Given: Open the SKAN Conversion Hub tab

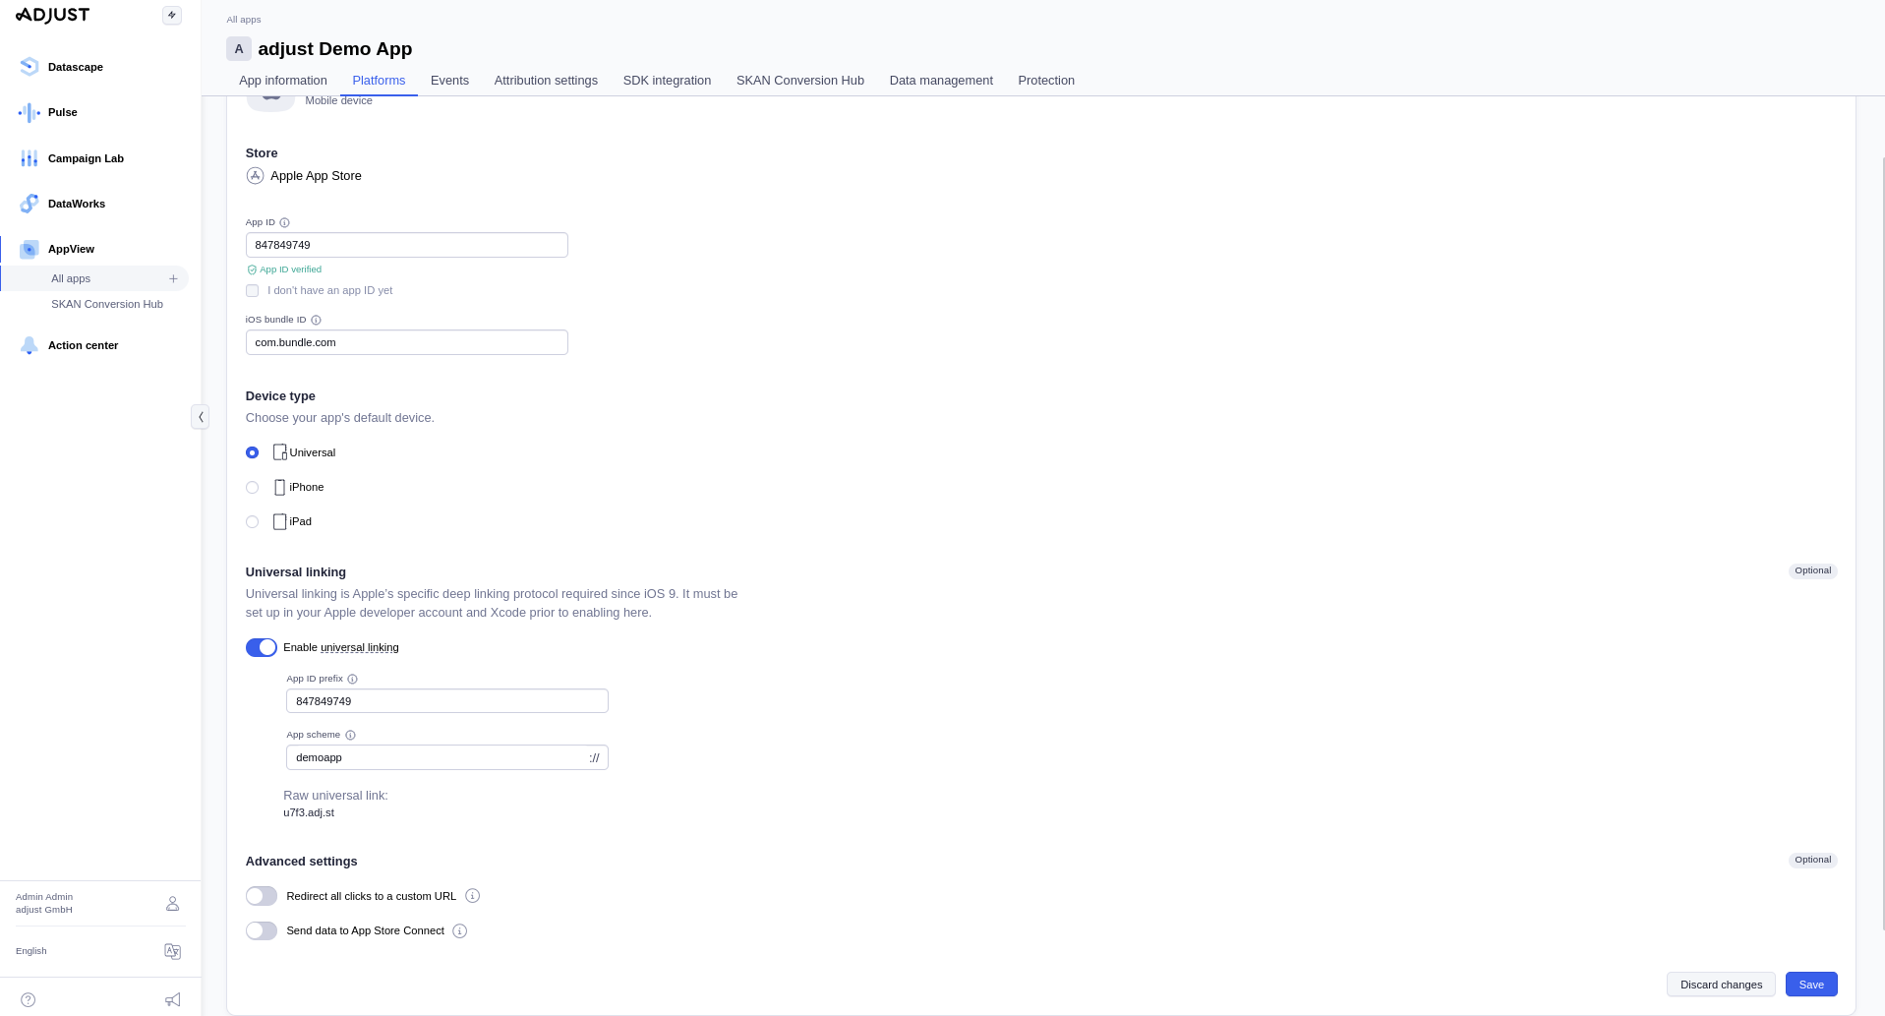Looking at the screenshot, I should (800, 81).
